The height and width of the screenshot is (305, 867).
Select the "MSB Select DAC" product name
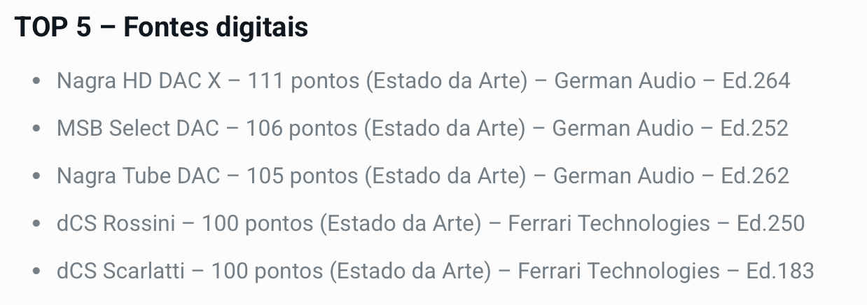click(x=137, y=129)
